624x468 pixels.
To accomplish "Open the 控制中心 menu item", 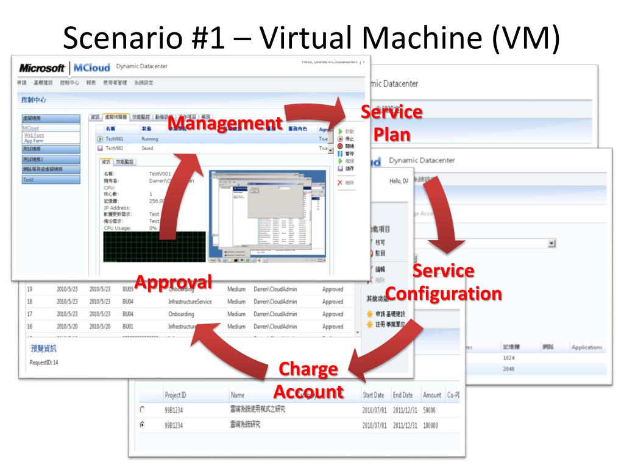I will tap(69, 83).
